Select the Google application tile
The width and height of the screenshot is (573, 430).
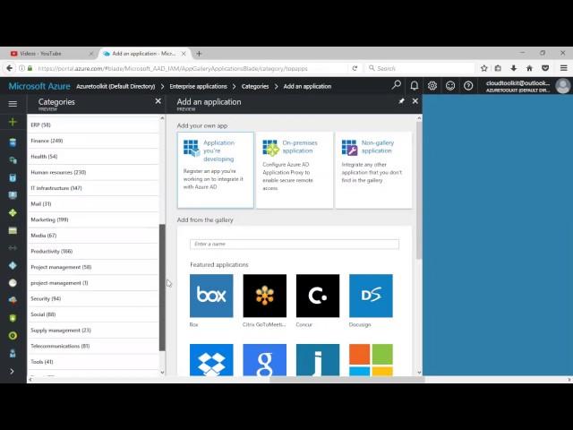(x=265, y=360)
